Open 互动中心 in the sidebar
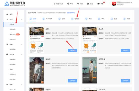The width and height of the screenshot is (139, 91). pos(13,74)
